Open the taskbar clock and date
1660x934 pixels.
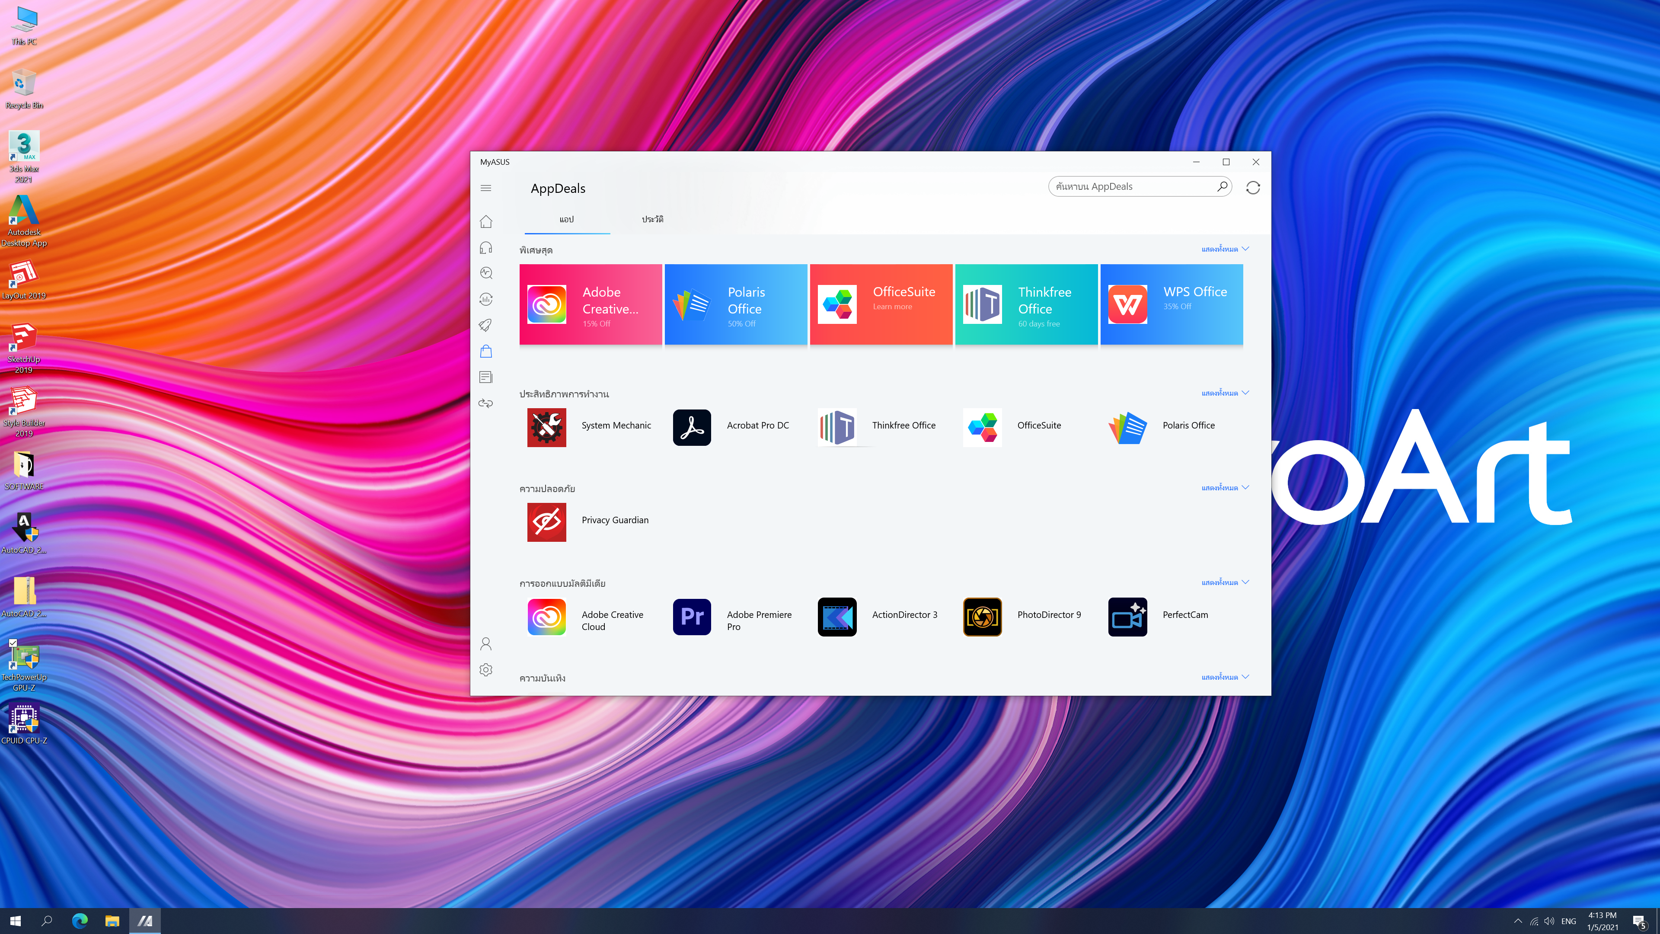pyautogui.click(x=1602, y=921)
